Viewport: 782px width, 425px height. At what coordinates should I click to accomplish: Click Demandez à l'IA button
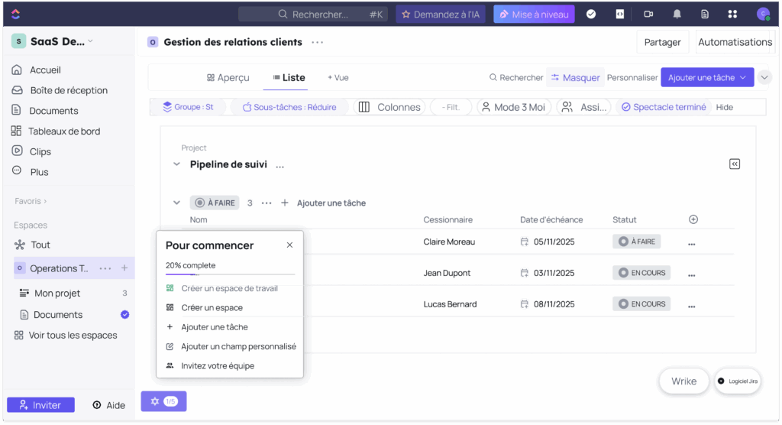pyautogui.click(x=441, y=14)
